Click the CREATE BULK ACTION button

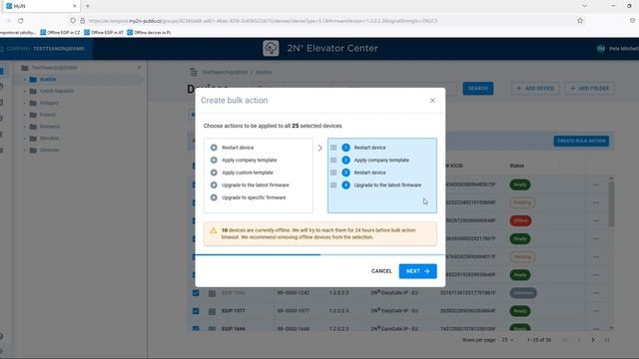(581, 141)
